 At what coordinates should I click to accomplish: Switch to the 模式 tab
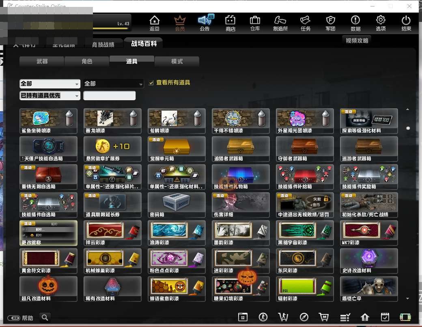177,61
